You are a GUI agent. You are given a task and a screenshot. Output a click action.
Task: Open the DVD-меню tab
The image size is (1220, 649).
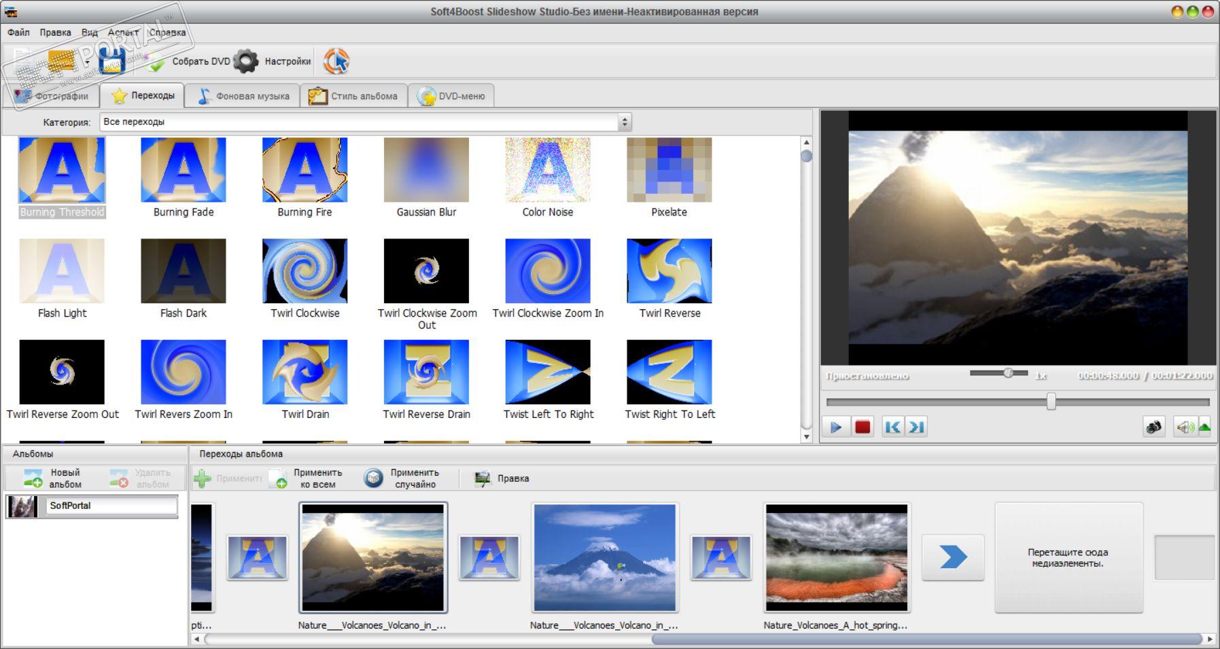pos(451,96)
